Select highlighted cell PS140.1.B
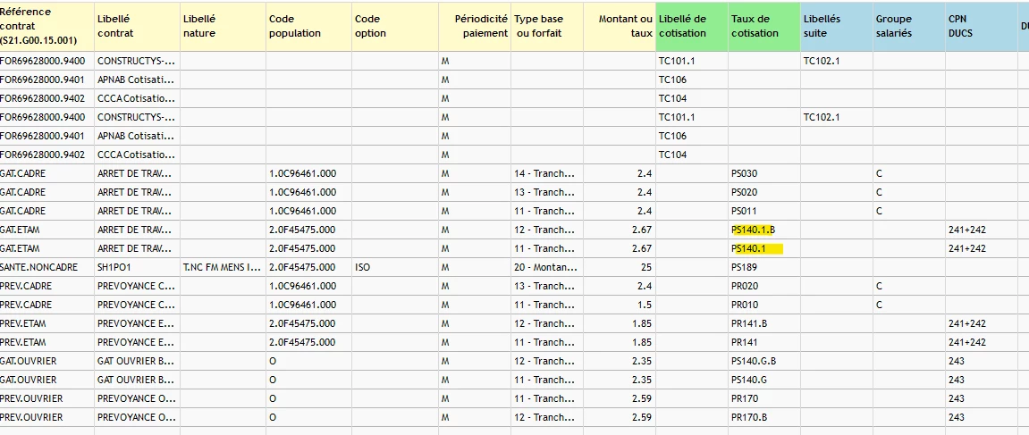Screen dimensions: 1029x435 (754, 230)
